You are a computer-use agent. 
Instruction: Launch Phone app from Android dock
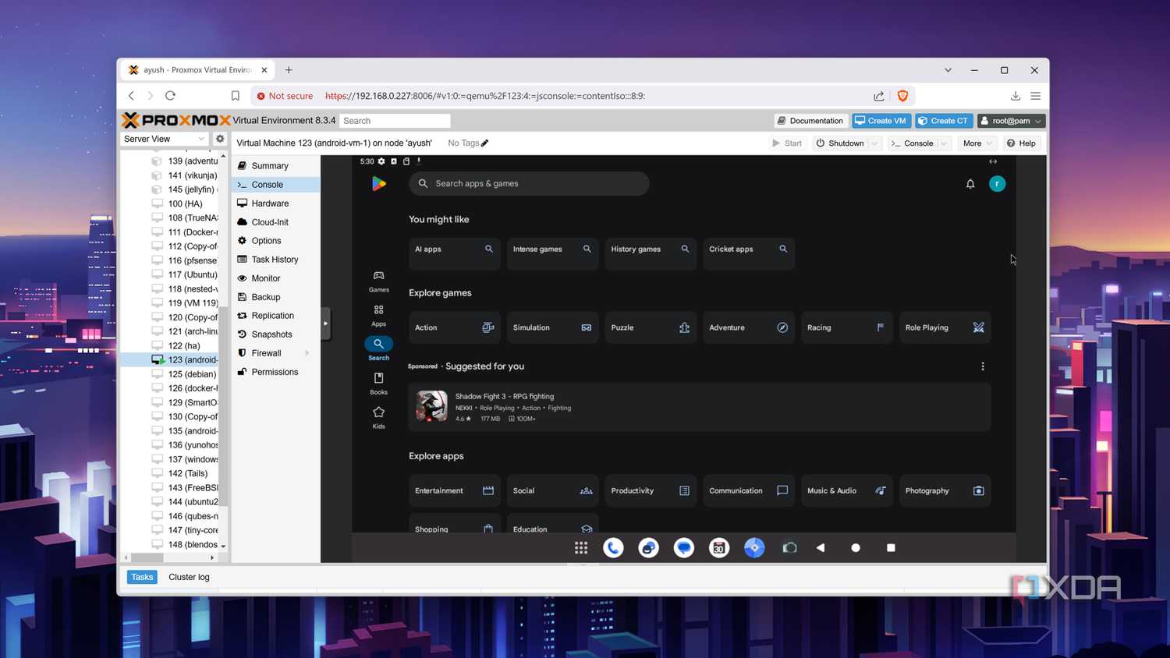[613, 548]
